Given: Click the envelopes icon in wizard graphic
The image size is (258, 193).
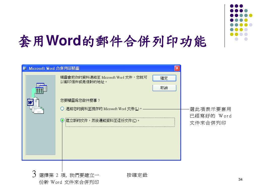Looking at the screenshot, I should click(38, 110).
